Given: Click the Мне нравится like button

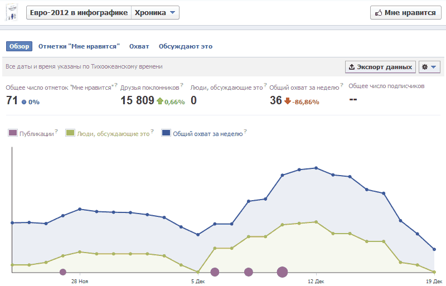Looking at the screenshot, I should click(x=404, y=13).
